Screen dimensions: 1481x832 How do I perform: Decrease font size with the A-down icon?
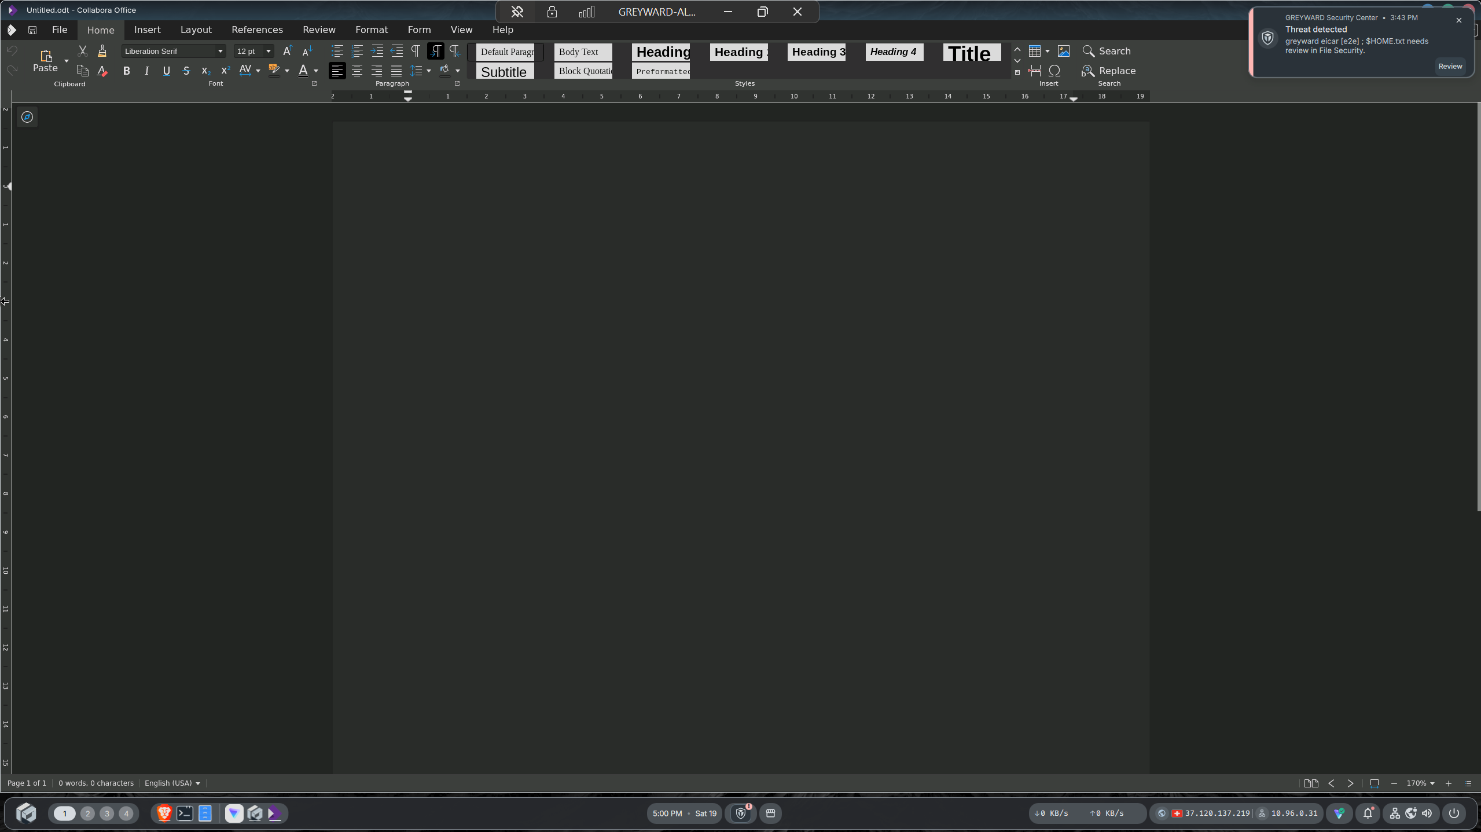(307, 51)
